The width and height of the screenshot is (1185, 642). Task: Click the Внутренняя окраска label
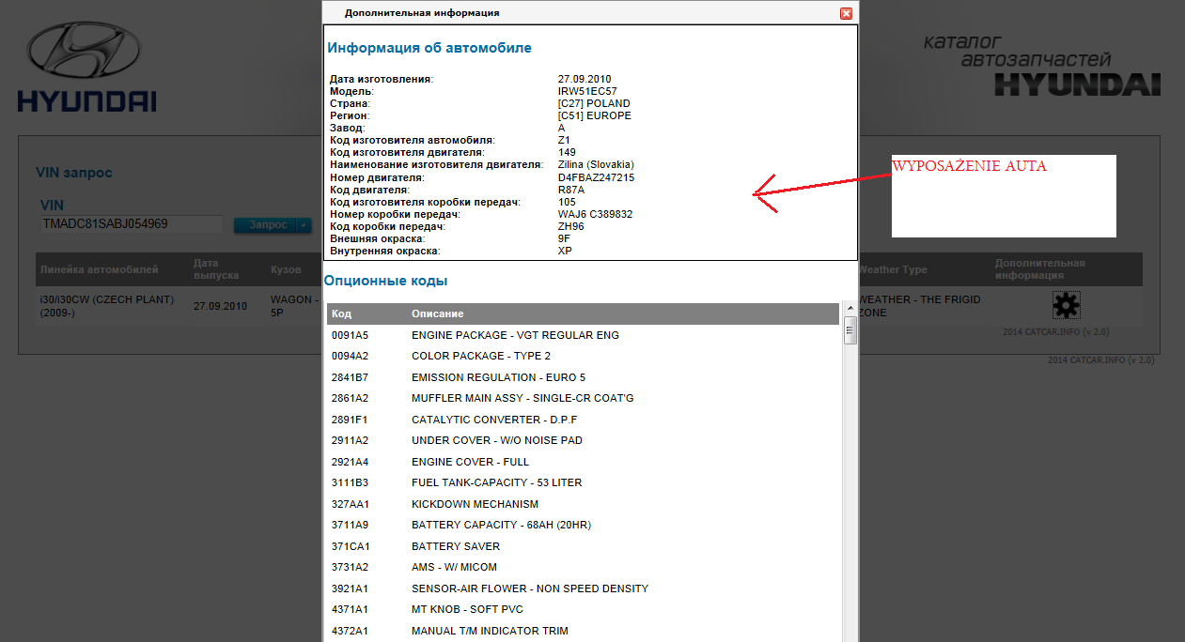click(x=384, y=251)
